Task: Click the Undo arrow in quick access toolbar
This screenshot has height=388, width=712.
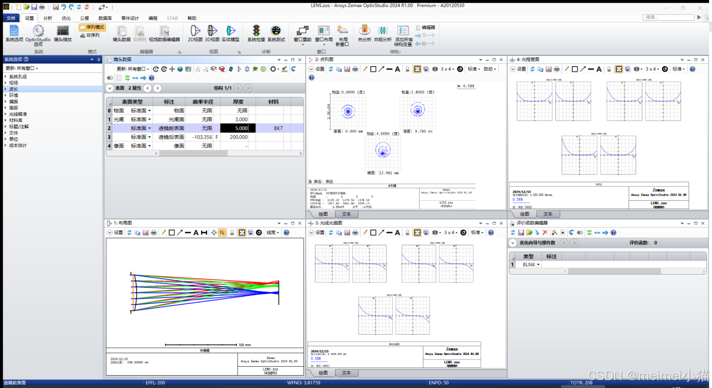Action: coord(63,7)
